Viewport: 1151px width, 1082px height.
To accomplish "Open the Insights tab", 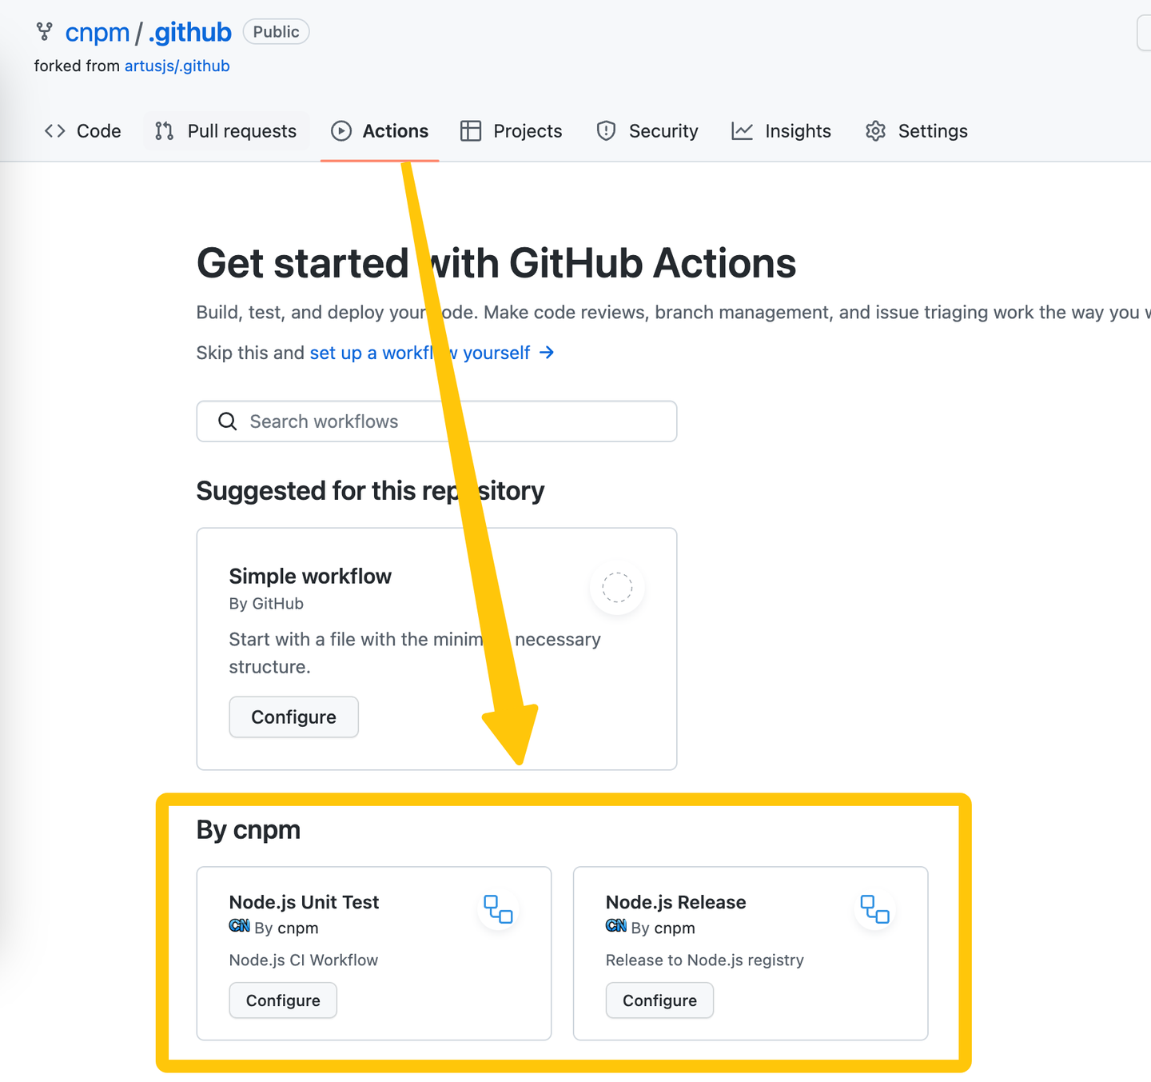I will coord(797,130).
